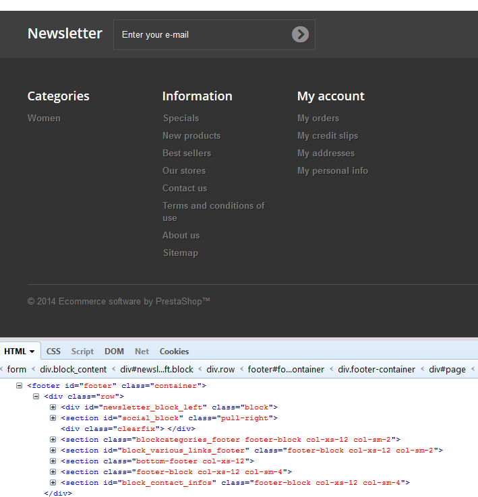Collapse the footer#footer element node
This screenshot has width=478, height=497.
pos(20,386)
